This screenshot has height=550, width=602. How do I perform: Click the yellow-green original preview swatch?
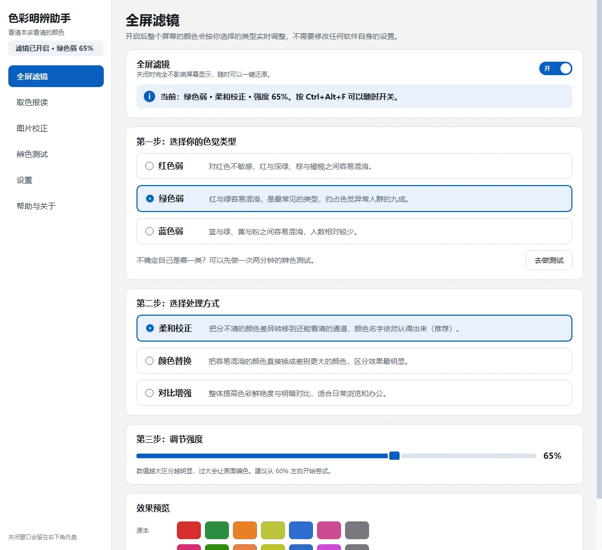coord(273,530)
